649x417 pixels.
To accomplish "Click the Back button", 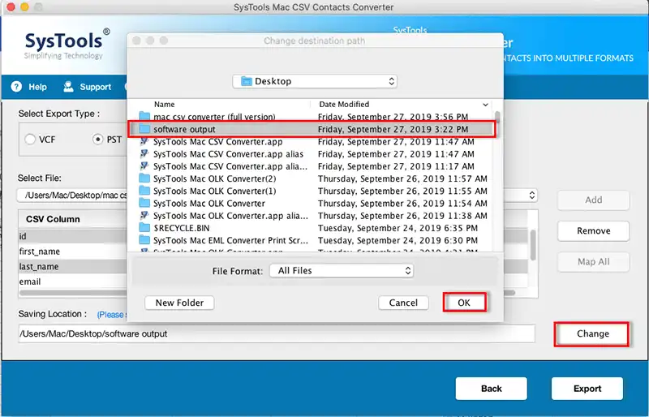I will [492, 389].
